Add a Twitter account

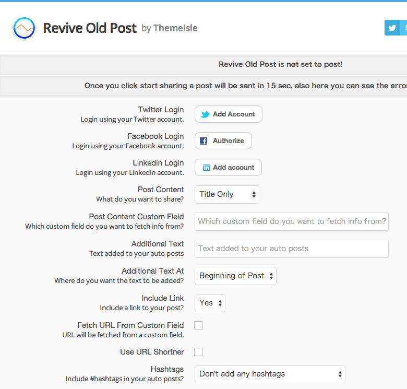pos(229,114)
